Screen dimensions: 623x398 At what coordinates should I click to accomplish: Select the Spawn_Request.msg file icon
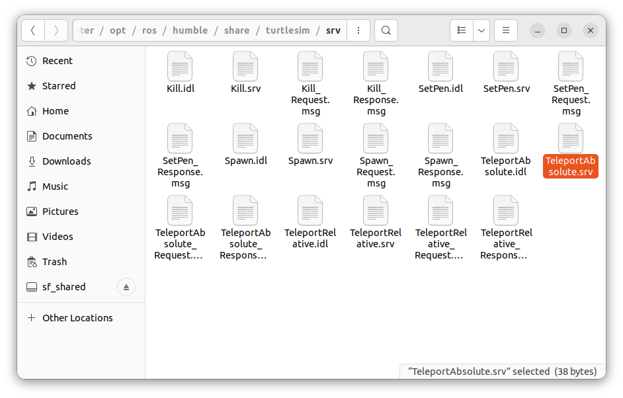[376, 138]
